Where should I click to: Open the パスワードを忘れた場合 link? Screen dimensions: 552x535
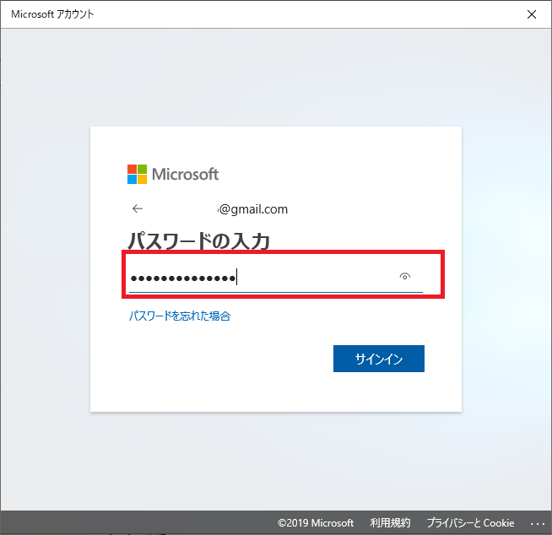coord(180,316)
